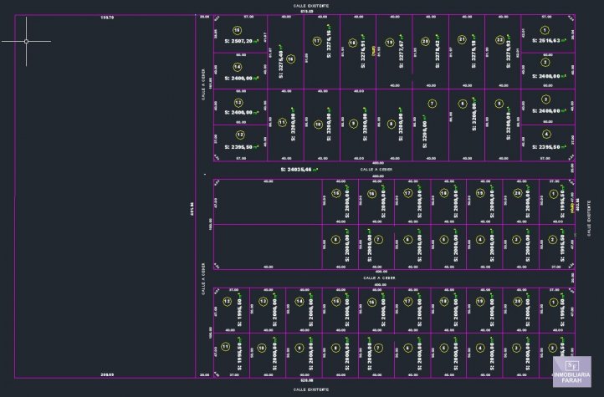Screen dimensions: 604x397
Task: Click 'CALLE EXISTENTE' label at top edge
Action: (311, 6)
